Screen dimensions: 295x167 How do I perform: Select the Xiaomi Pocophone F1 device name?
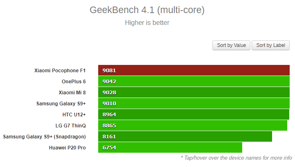pyautogui.click(x=60, y=71)
